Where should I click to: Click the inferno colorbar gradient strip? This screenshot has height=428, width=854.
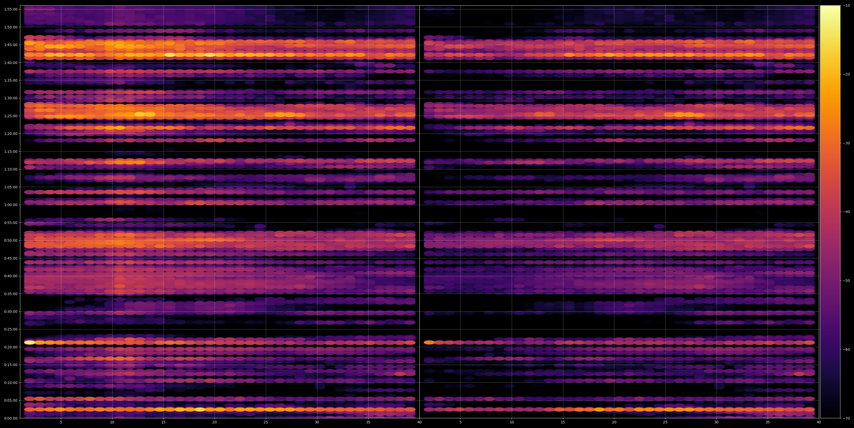coord(830,212)
